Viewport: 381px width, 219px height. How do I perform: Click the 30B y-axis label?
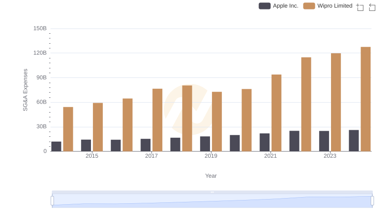[41, 126]
